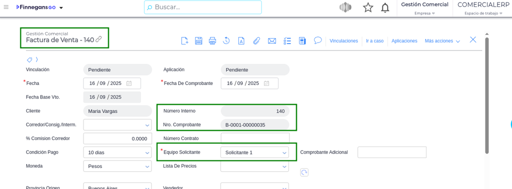Click the B-0001-00000035 voucher number
Image resolution: width=512 pixels, height=189 pixels.
pos(255,124)
